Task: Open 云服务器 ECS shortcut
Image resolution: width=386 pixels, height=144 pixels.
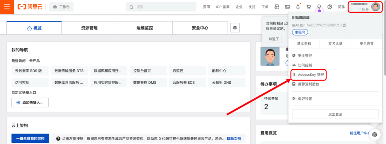Action: [x=188, y=83]
